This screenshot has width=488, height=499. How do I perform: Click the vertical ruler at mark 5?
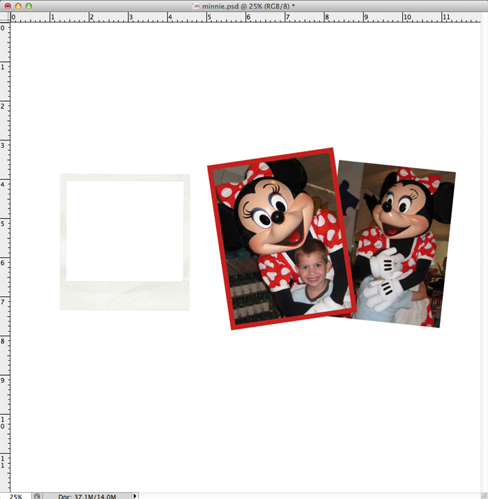[x=3, y=224]
